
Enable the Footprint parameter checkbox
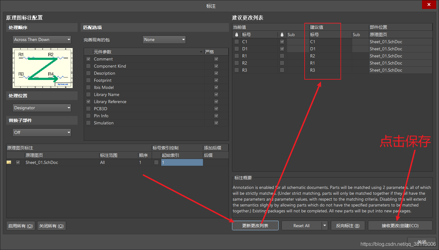click(x=89, y=80)
